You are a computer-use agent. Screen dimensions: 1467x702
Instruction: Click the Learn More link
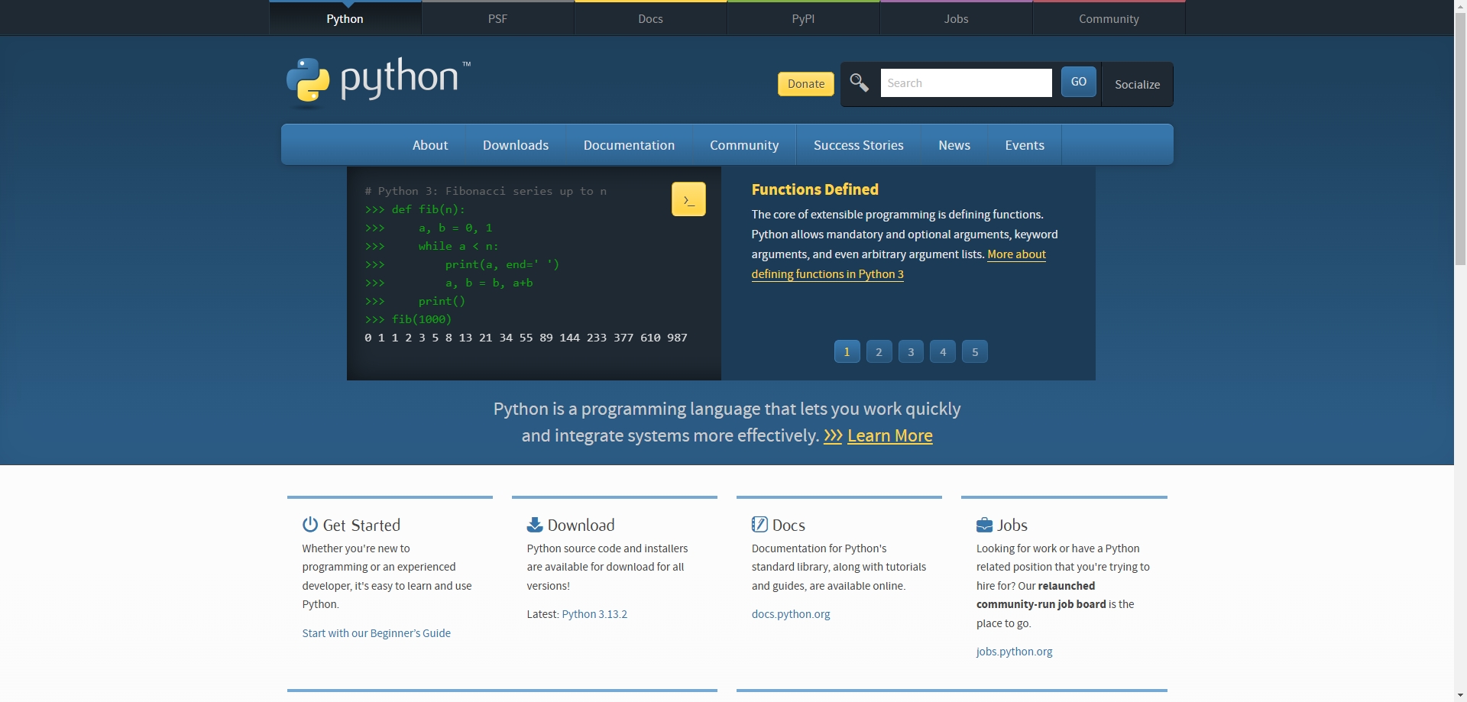coord(890,435)
